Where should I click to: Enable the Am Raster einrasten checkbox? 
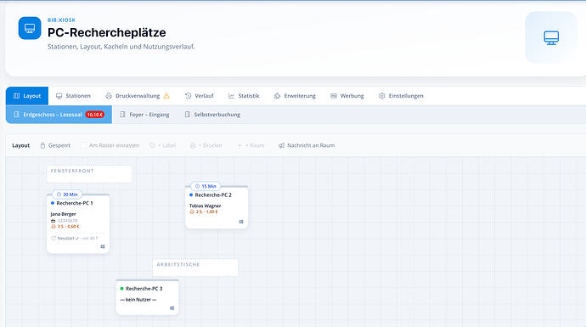coord(83,145)
